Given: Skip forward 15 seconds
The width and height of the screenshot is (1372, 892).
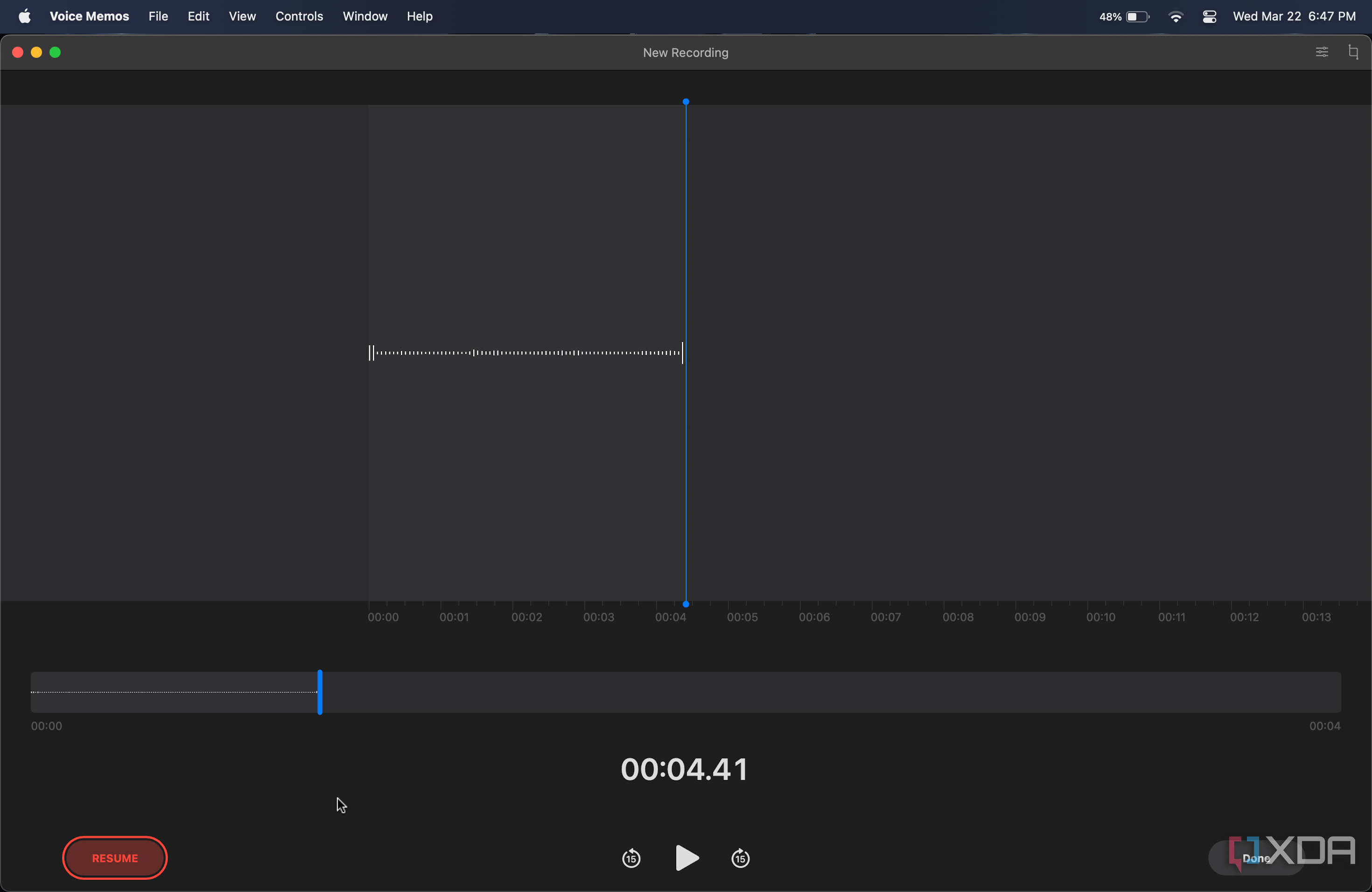Looking at the screenshot, I should [x=740, y=858].
